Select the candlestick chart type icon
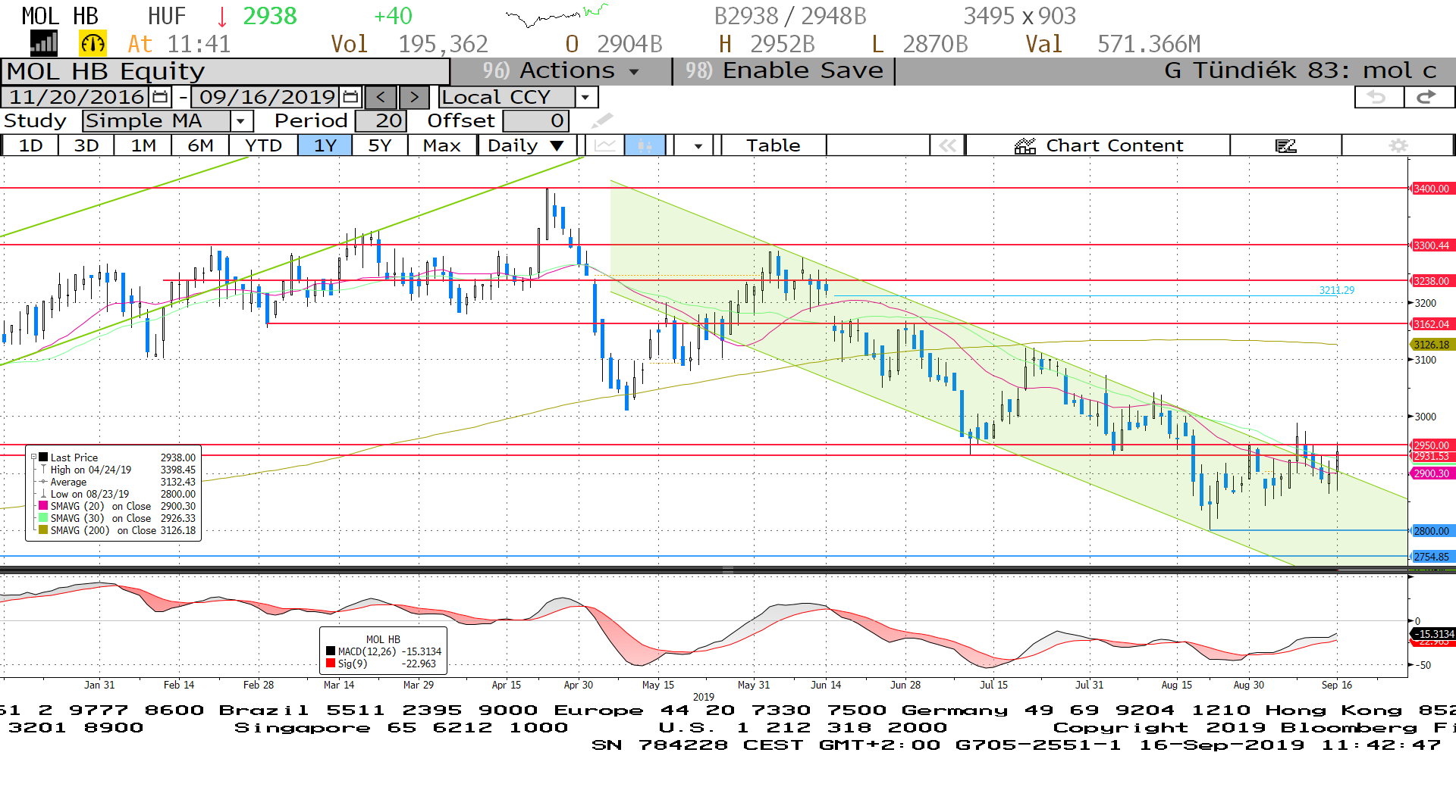Viewport: 1456px width, 787px height. (x=645, y=145)
